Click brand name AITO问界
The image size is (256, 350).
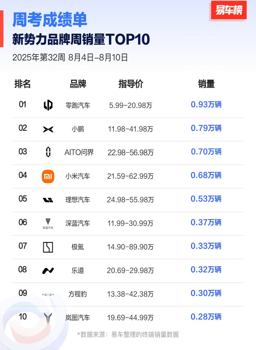click(x=79, y=152)
